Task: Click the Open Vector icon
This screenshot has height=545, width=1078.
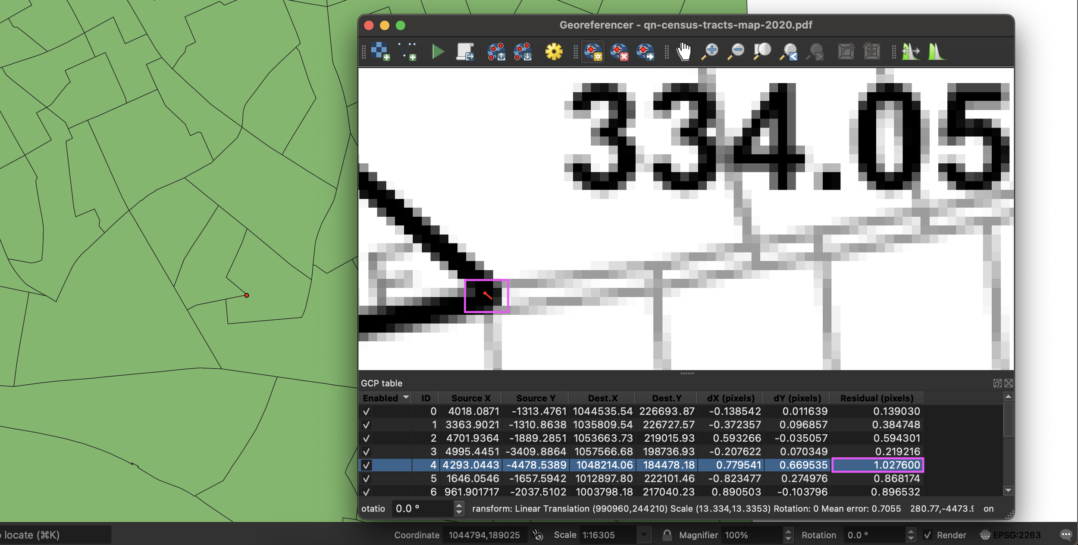Action: [x=407, y=51]
